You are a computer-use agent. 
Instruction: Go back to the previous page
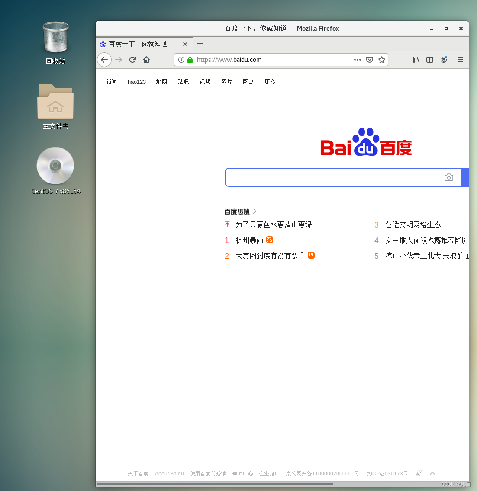click(104, 60)
